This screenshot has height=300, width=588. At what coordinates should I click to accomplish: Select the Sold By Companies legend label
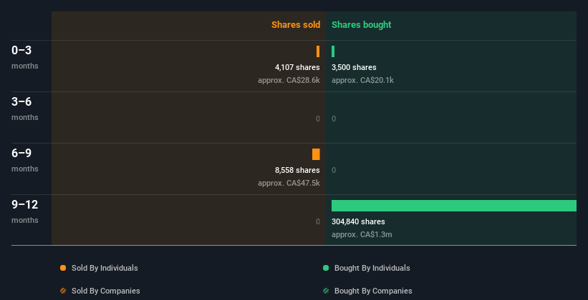click(x=106, y=291)
